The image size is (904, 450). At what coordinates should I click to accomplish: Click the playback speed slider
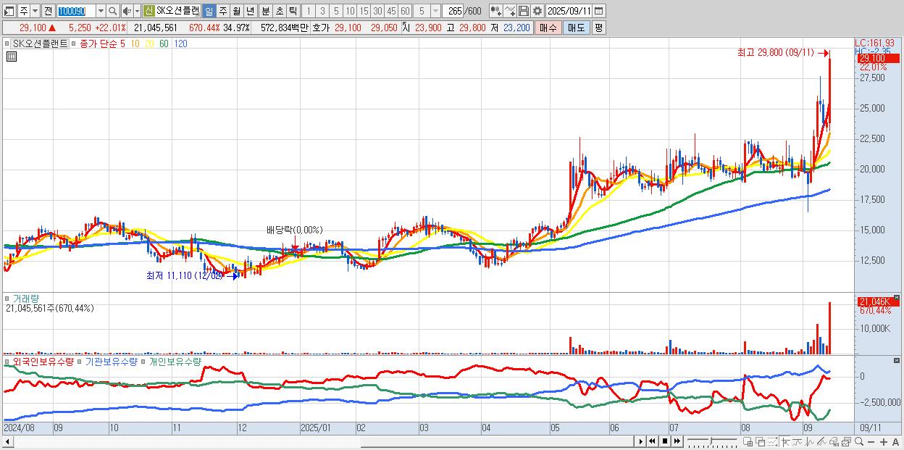[712, 441]
